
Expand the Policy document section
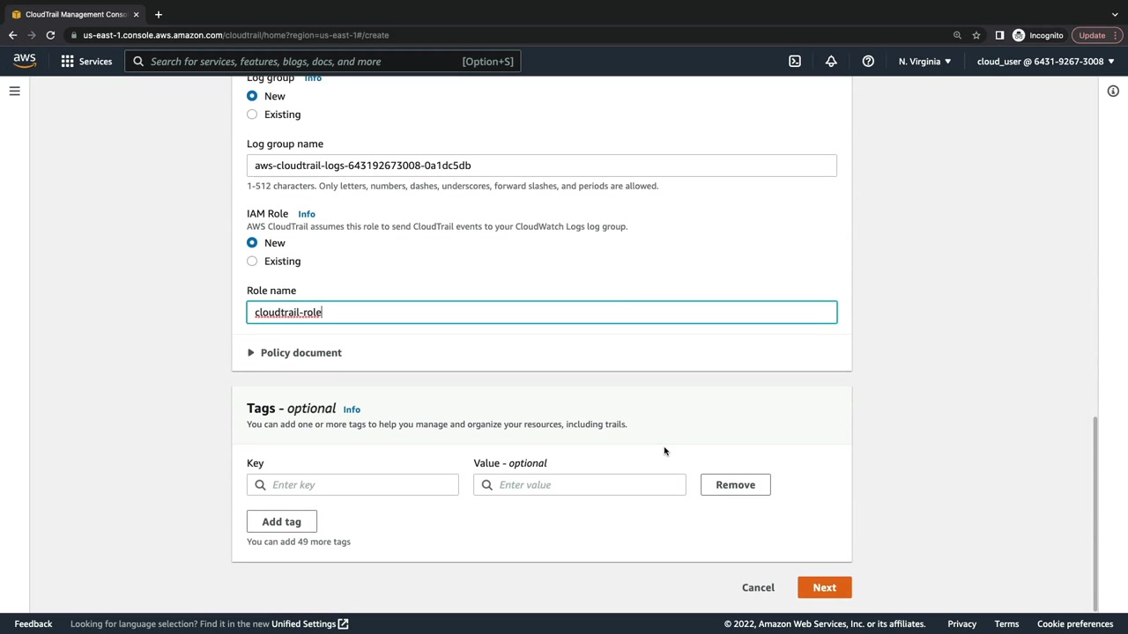pyautogui.click(x=294, y=353)
